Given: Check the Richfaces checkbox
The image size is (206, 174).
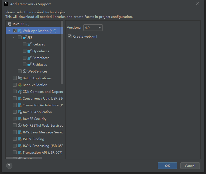Looking at the screenshot, I should (x=25, y=64).
